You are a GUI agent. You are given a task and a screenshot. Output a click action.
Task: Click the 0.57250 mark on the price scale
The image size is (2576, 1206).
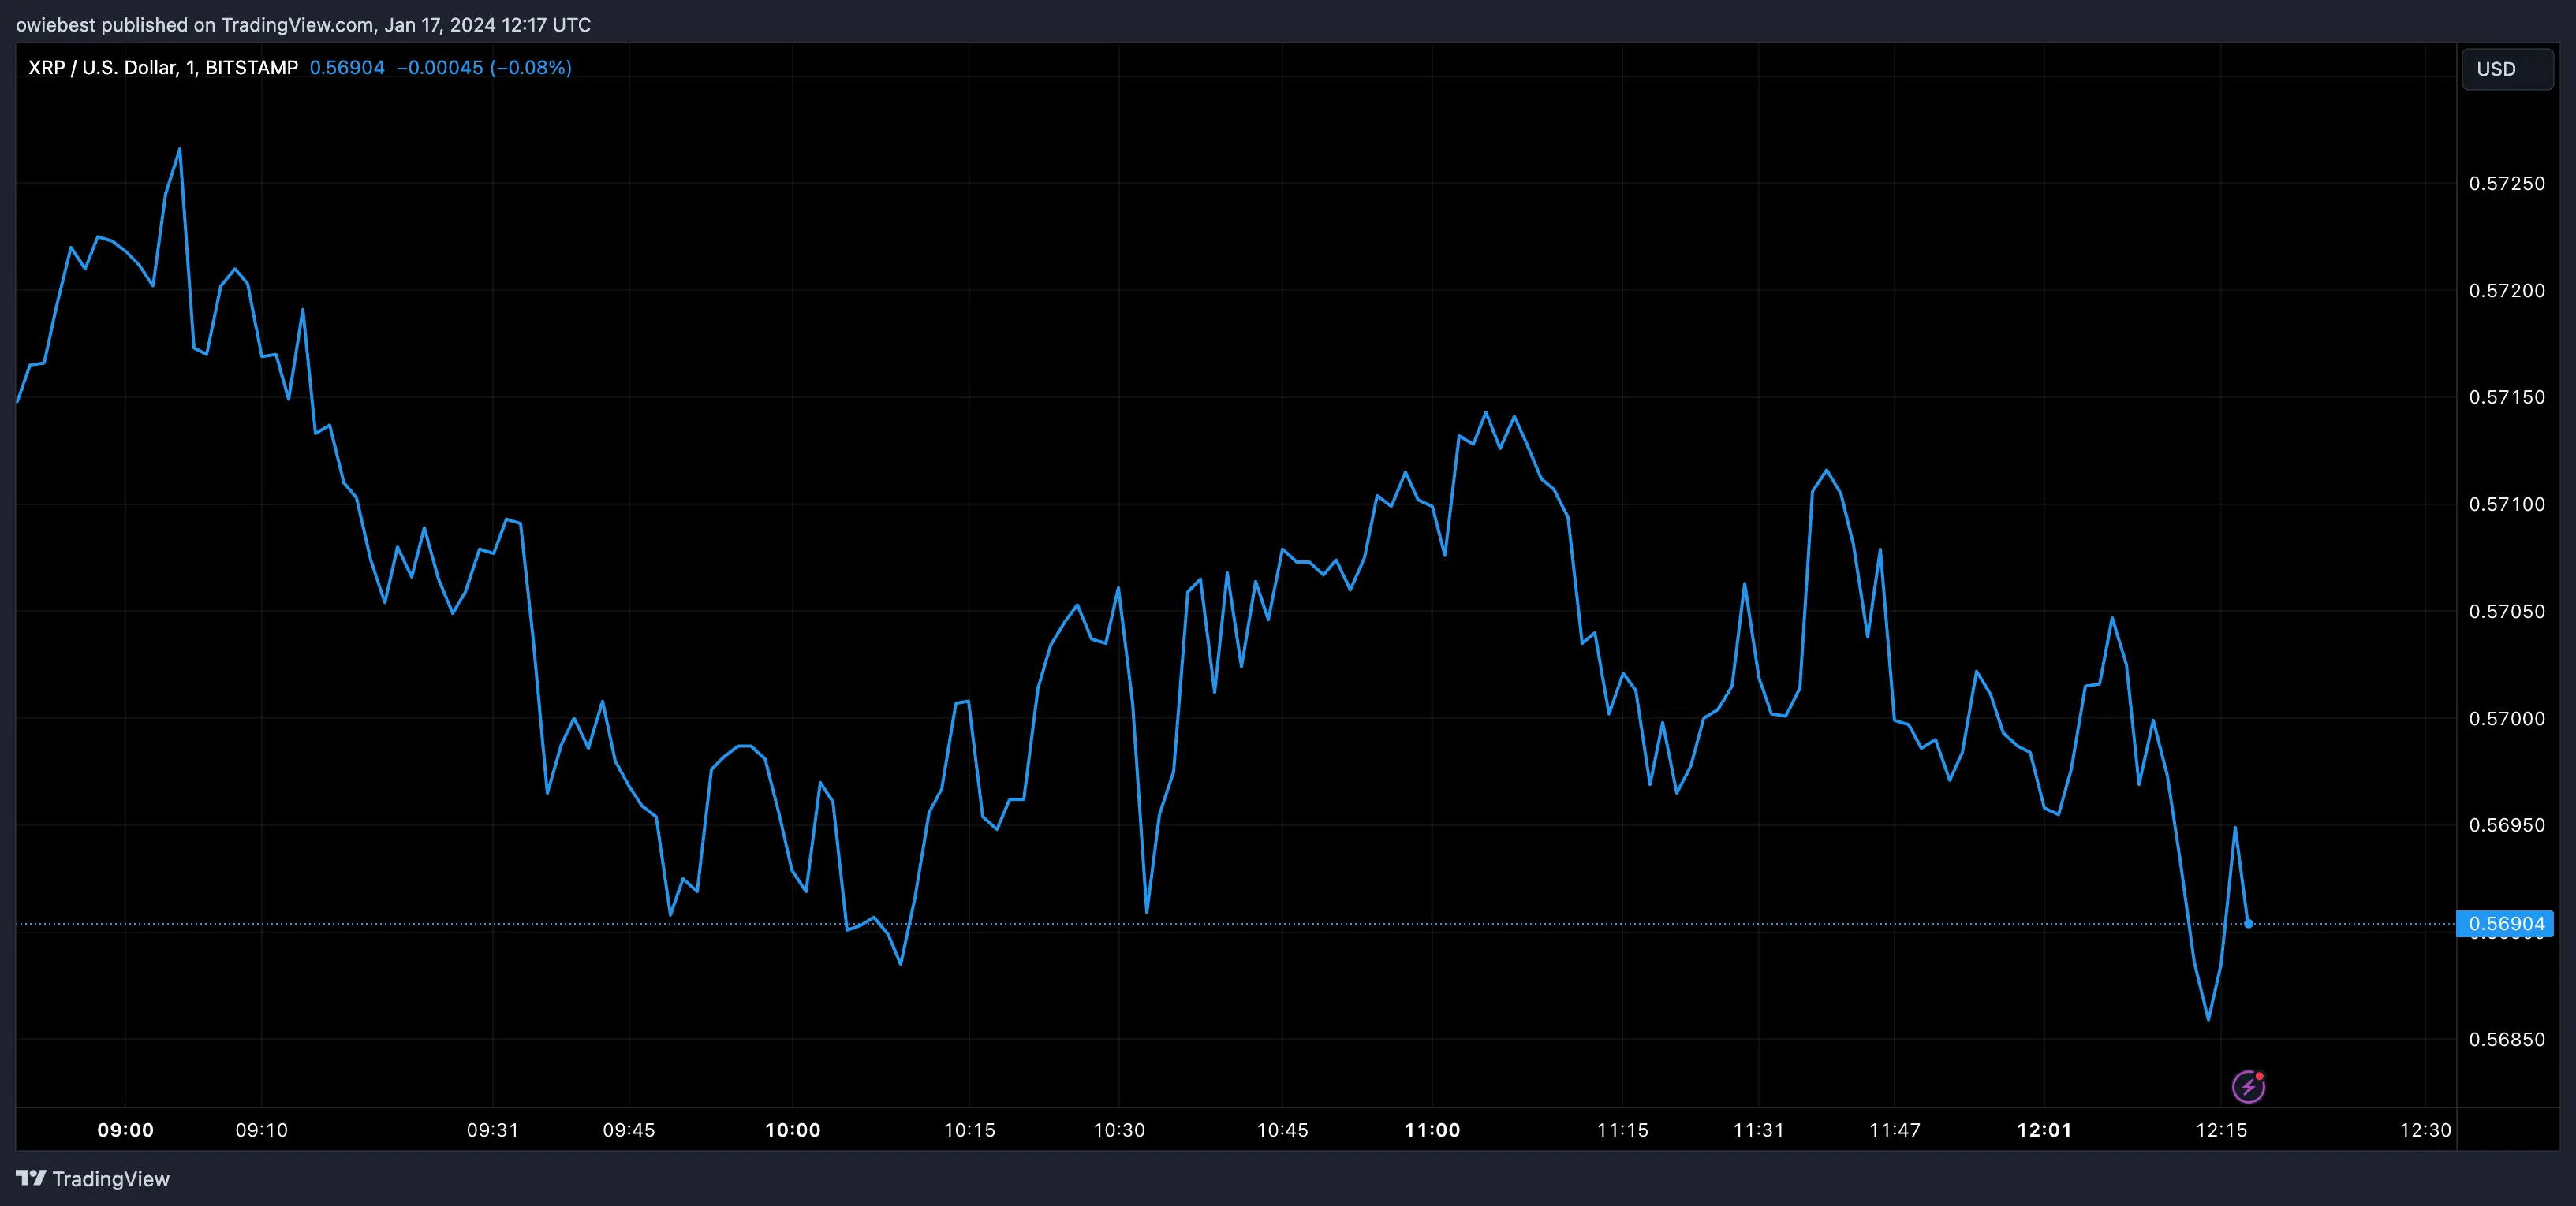pos(2507,183)
